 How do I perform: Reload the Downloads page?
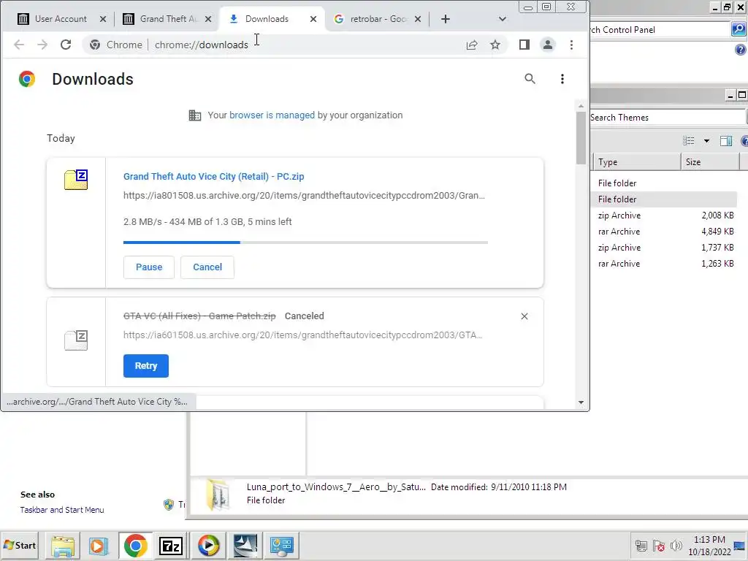click(66, 45)
